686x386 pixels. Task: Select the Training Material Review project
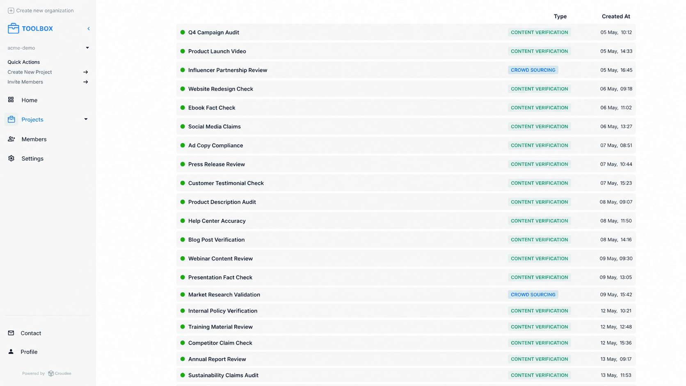(x=406, y=327)
